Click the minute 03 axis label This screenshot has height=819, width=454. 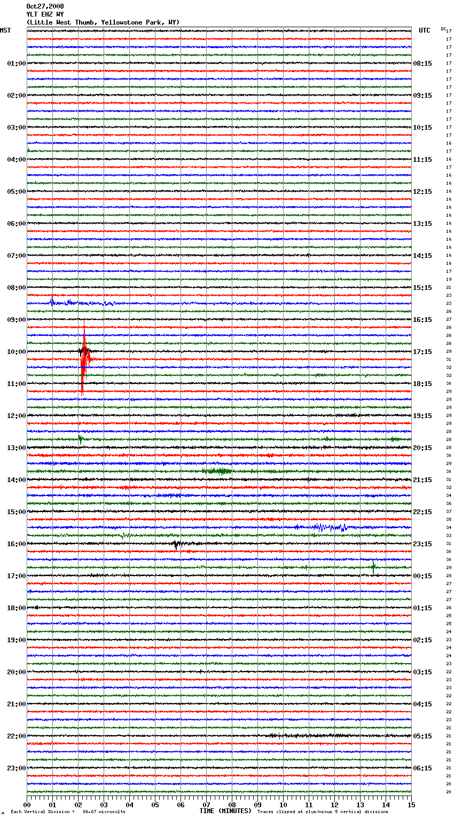point(104,805)
